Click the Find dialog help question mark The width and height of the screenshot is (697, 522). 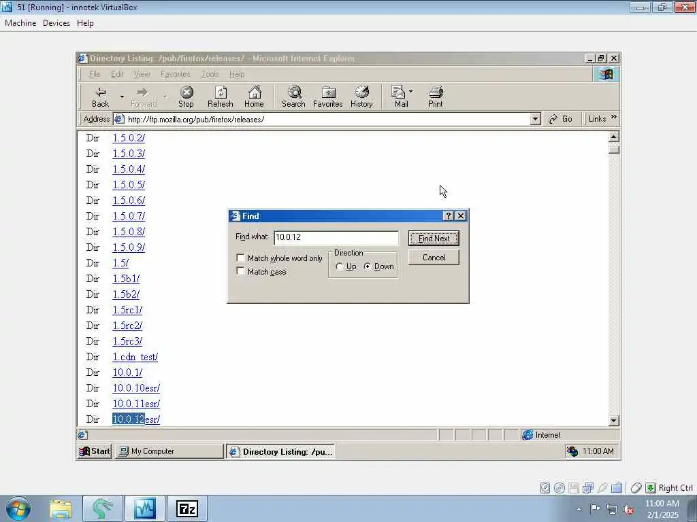point(449,215)
